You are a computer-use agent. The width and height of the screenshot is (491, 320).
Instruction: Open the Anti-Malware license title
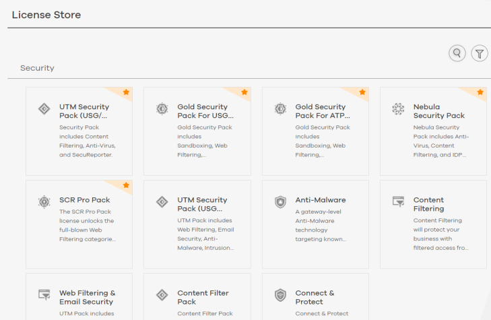pyautogui.click(x=321, y=200)
